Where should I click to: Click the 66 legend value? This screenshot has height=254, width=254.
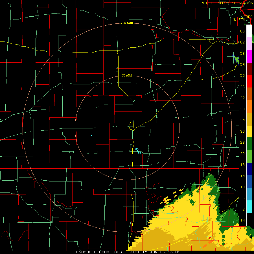coord(242,31)
